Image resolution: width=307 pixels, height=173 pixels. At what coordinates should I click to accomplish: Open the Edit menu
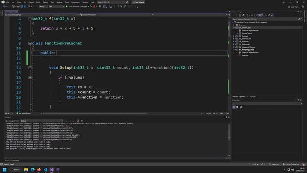[x=13, y=2]
